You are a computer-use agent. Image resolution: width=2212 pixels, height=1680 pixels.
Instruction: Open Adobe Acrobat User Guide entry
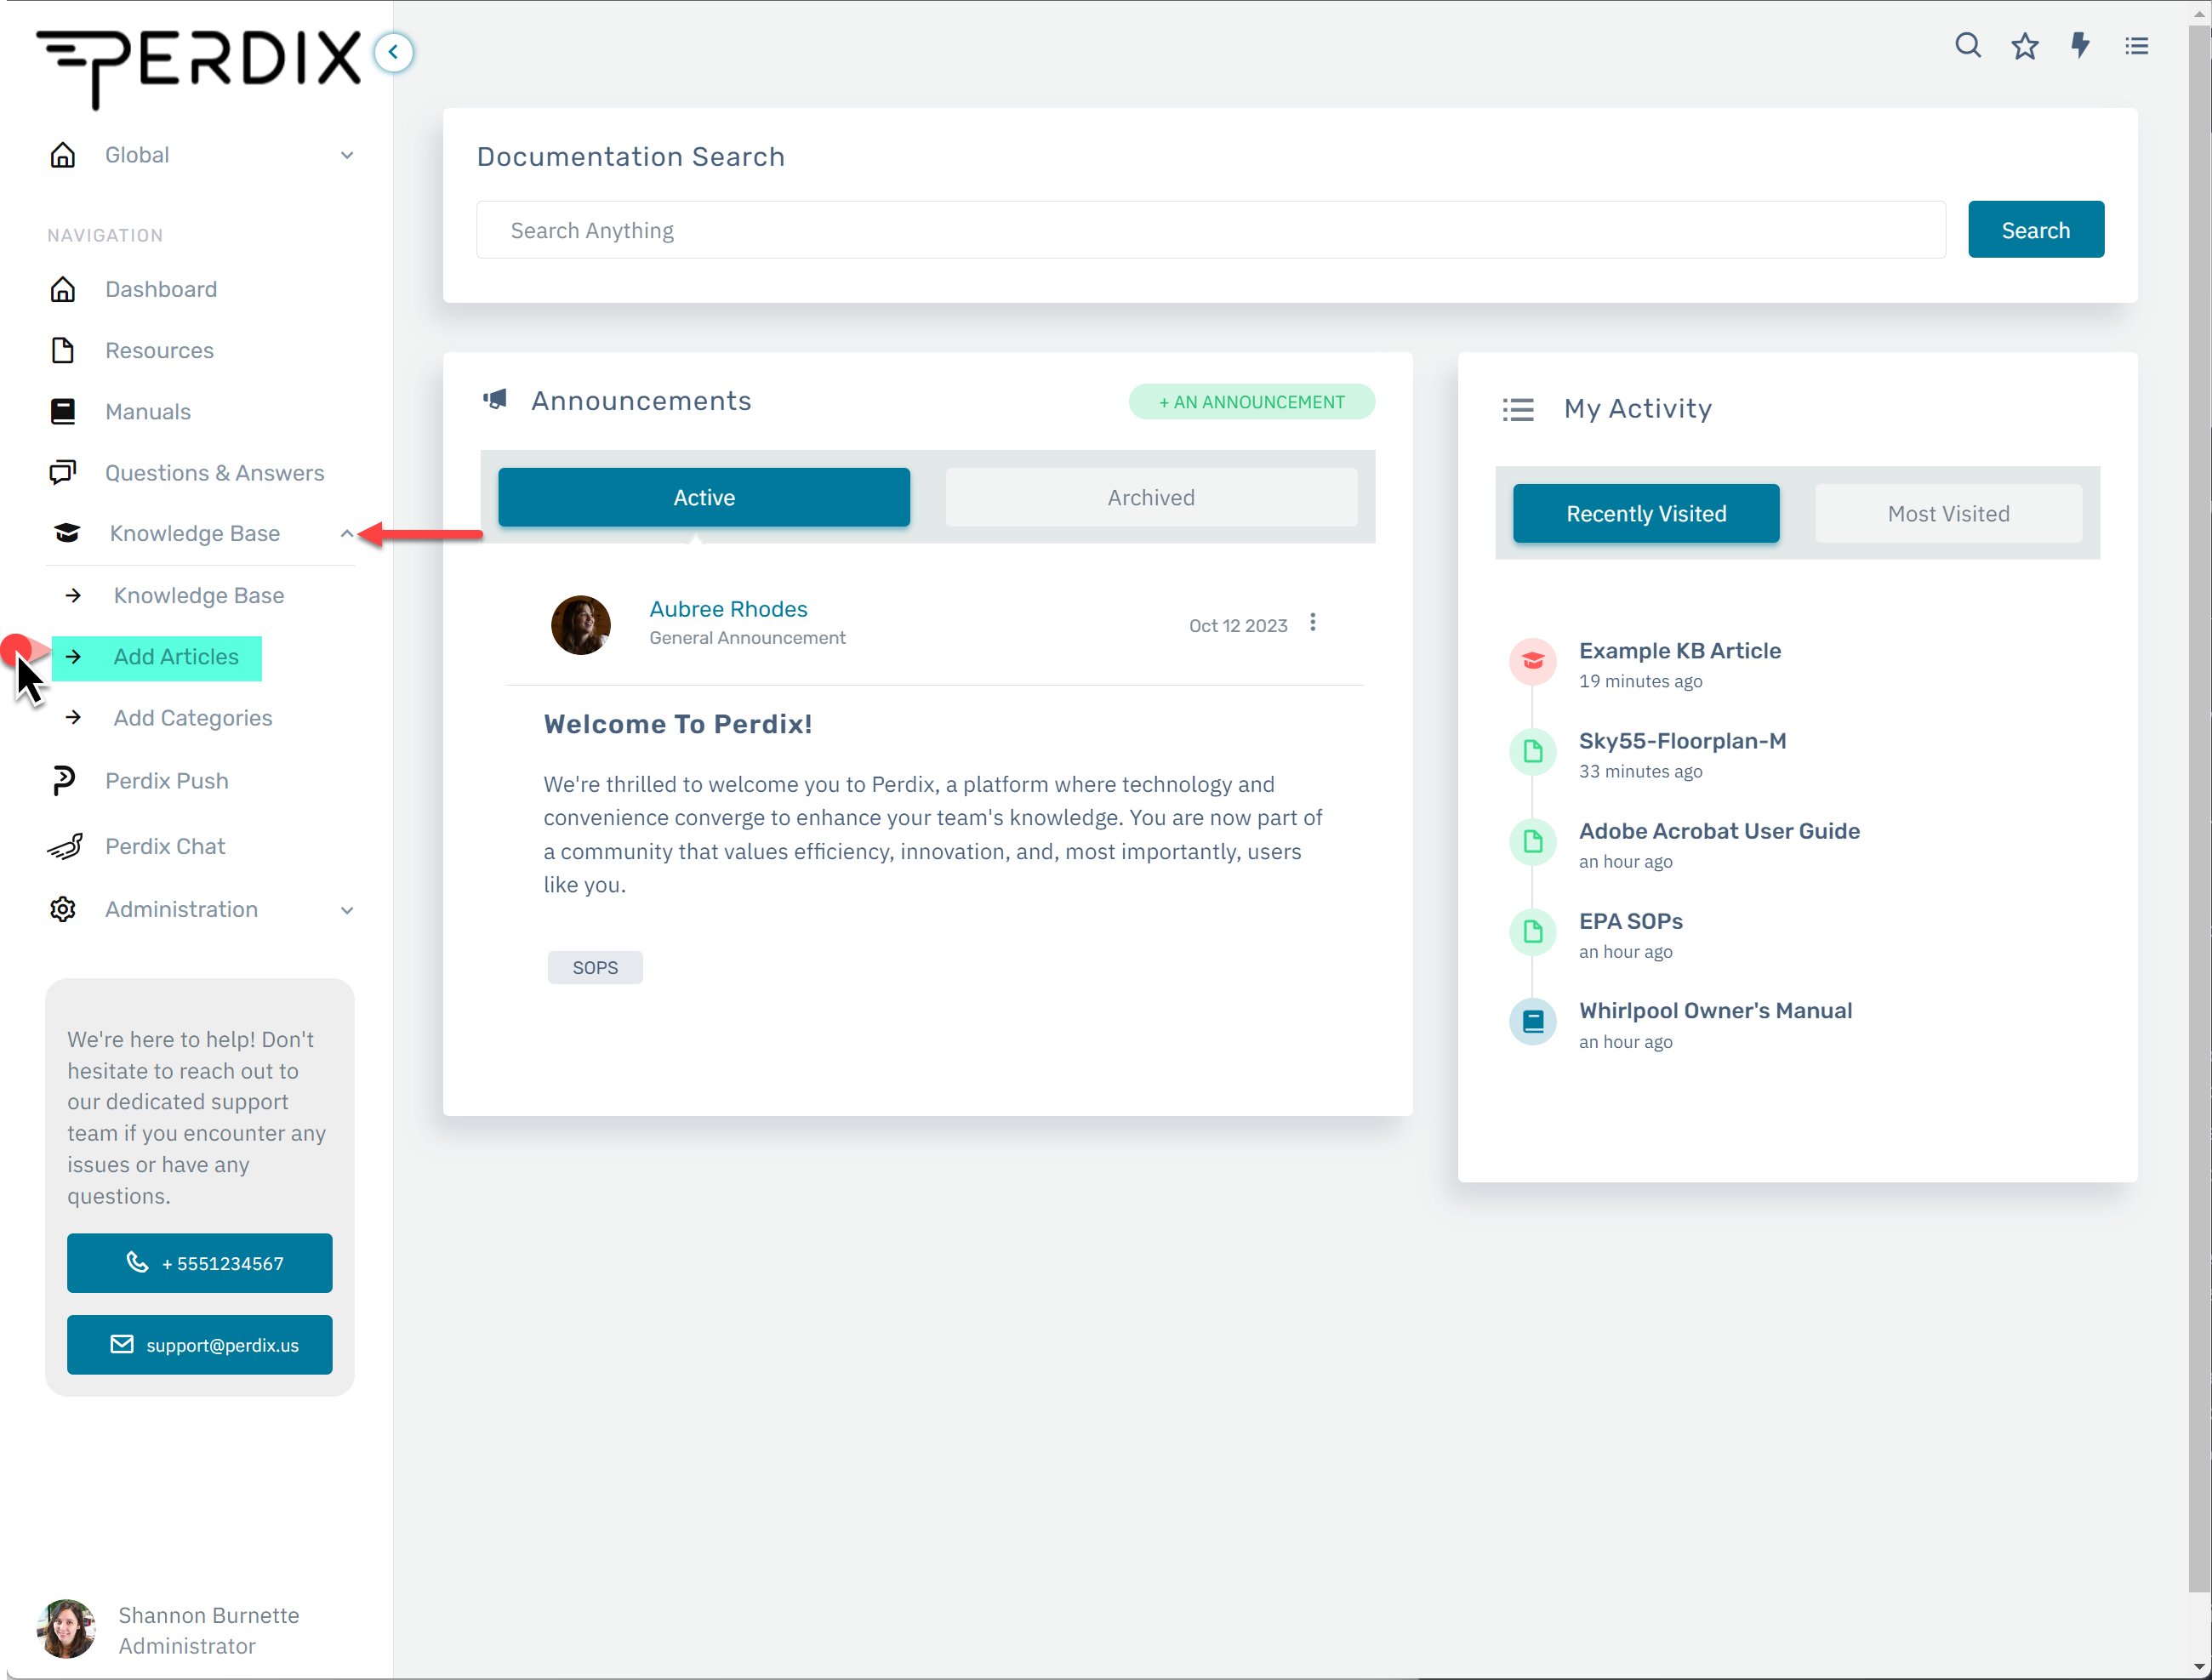click(x=1719, y=831)
